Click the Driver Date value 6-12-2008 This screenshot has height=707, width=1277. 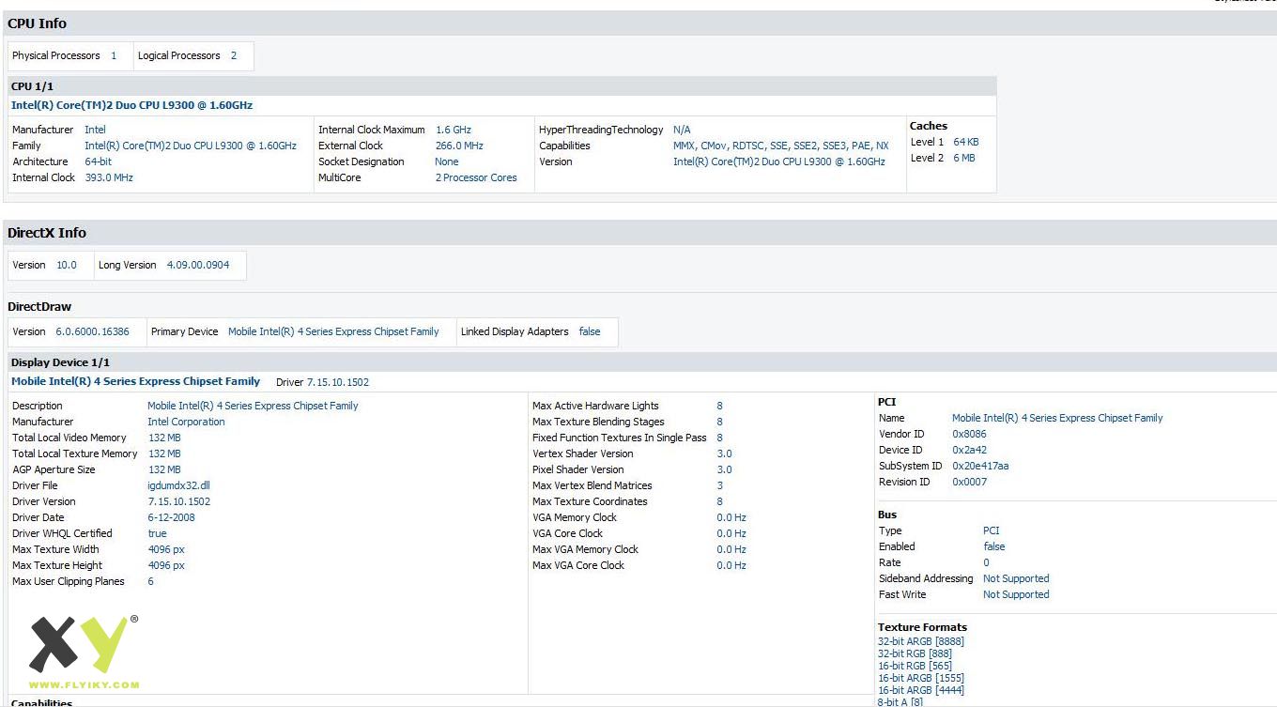click(x=172, y=517)
